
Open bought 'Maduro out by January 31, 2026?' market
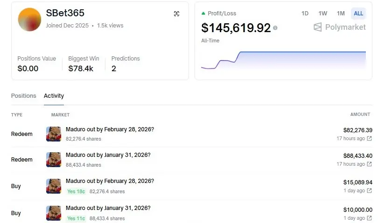pos(108,208)
